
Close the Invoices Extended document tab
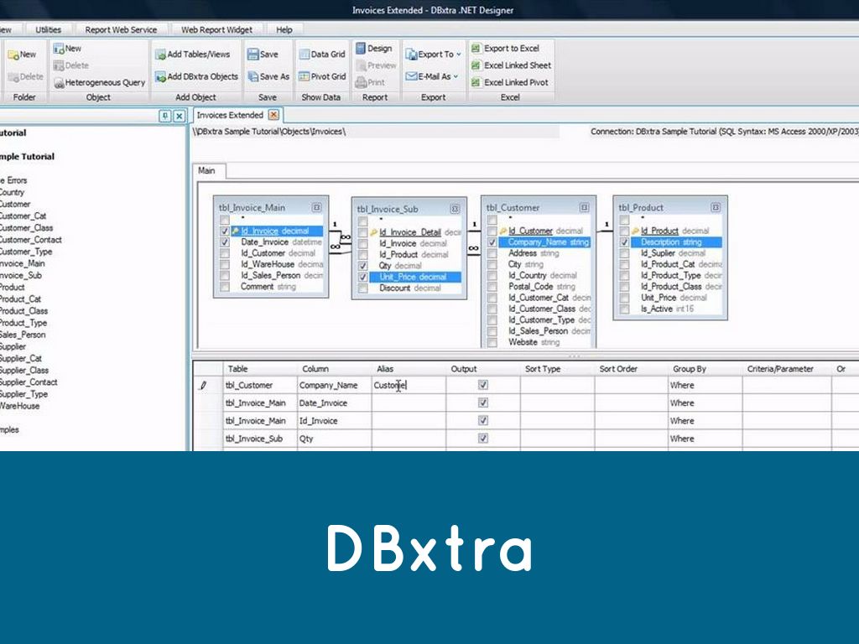[273, 115]
